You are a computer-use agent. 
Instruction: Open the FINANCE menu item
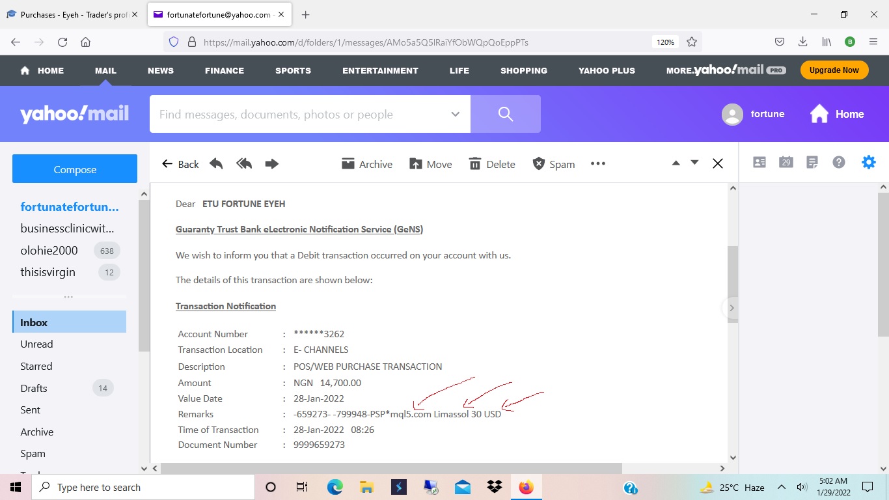[x=225, y=70]
